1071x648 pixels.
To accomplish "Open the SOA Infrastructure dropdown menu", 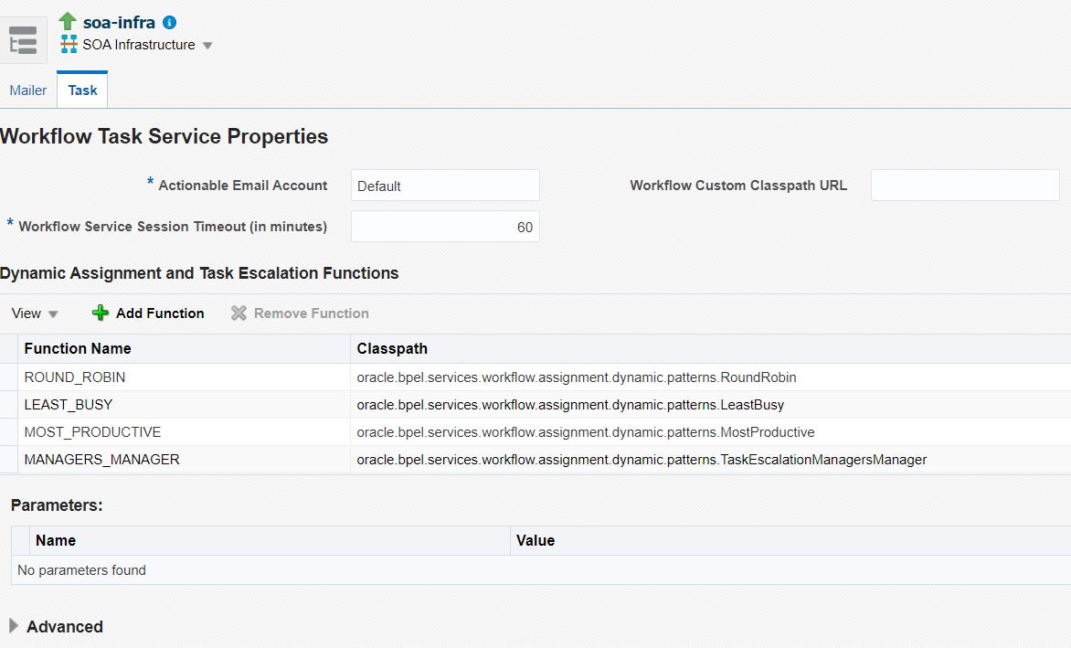I will point(207,46).
